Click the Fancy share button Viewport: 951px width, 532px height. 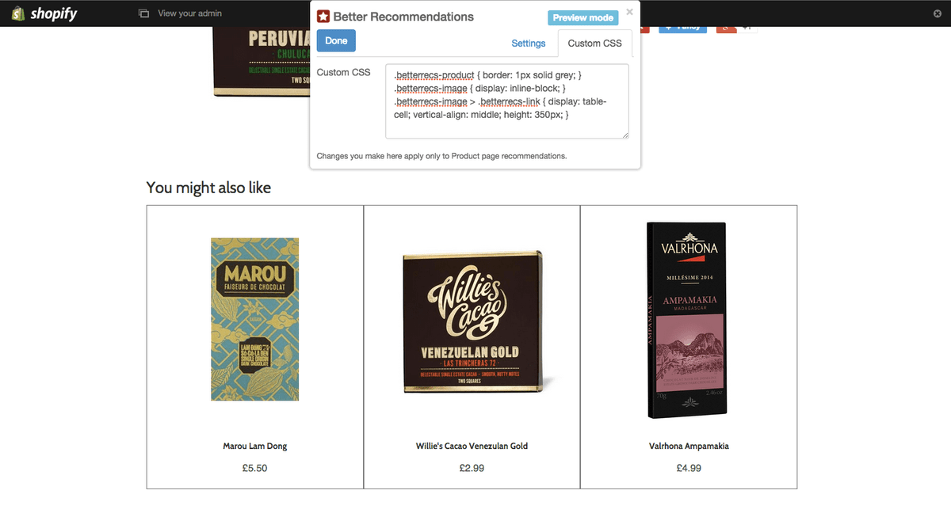(682, 28)
